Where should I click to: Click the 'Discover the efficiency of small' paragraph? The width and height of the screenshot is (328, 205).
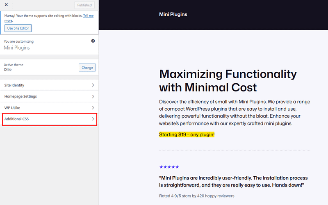tap(235, 112)
